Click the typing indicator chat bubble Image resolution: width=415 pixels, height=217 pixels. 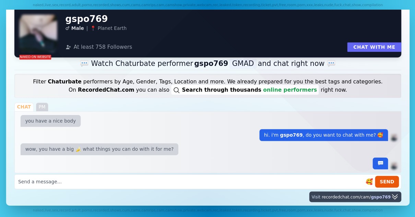[x=380, y=163]
